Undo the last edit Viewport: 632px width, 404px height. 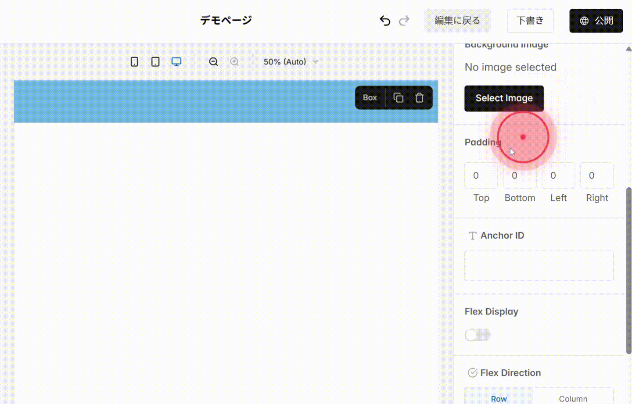pyautogui.click(x=385, y=20)
